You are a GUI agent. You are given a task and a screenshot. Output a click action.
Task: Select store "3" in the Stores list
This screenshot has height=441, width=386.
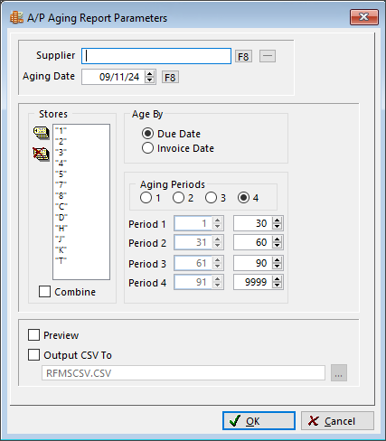[x=61, y=153]
